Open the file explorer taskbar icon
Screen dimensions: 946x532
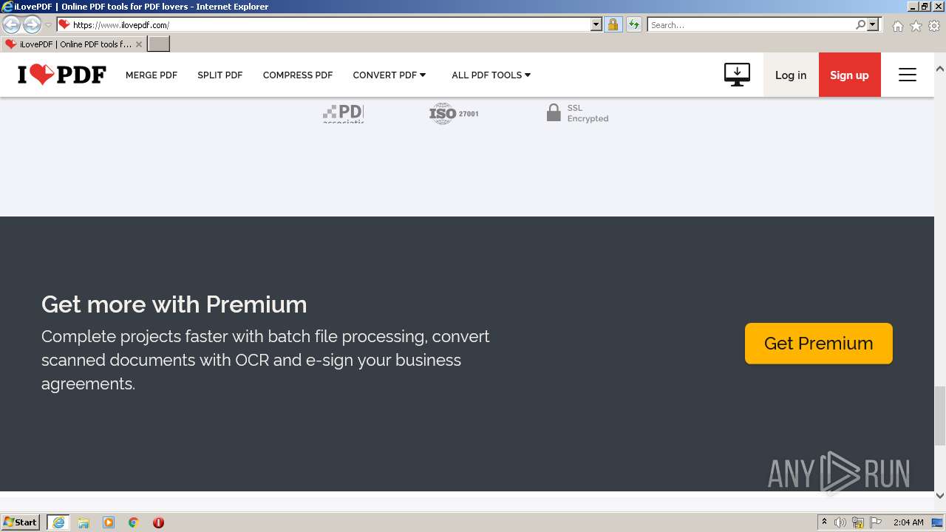(84, 522)
